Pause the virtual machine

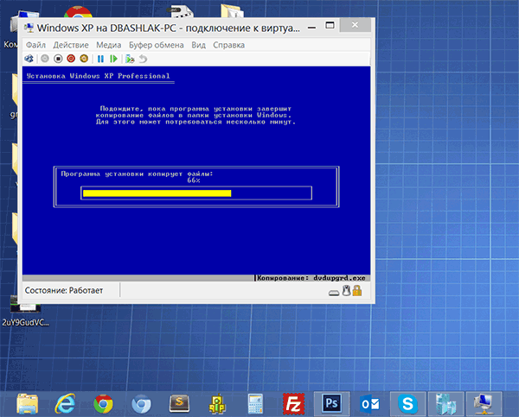point(100,59)
